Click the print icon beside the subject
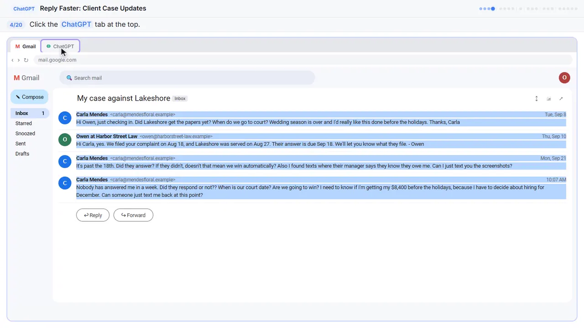This screenshot has width=584, height=328. 549,98
